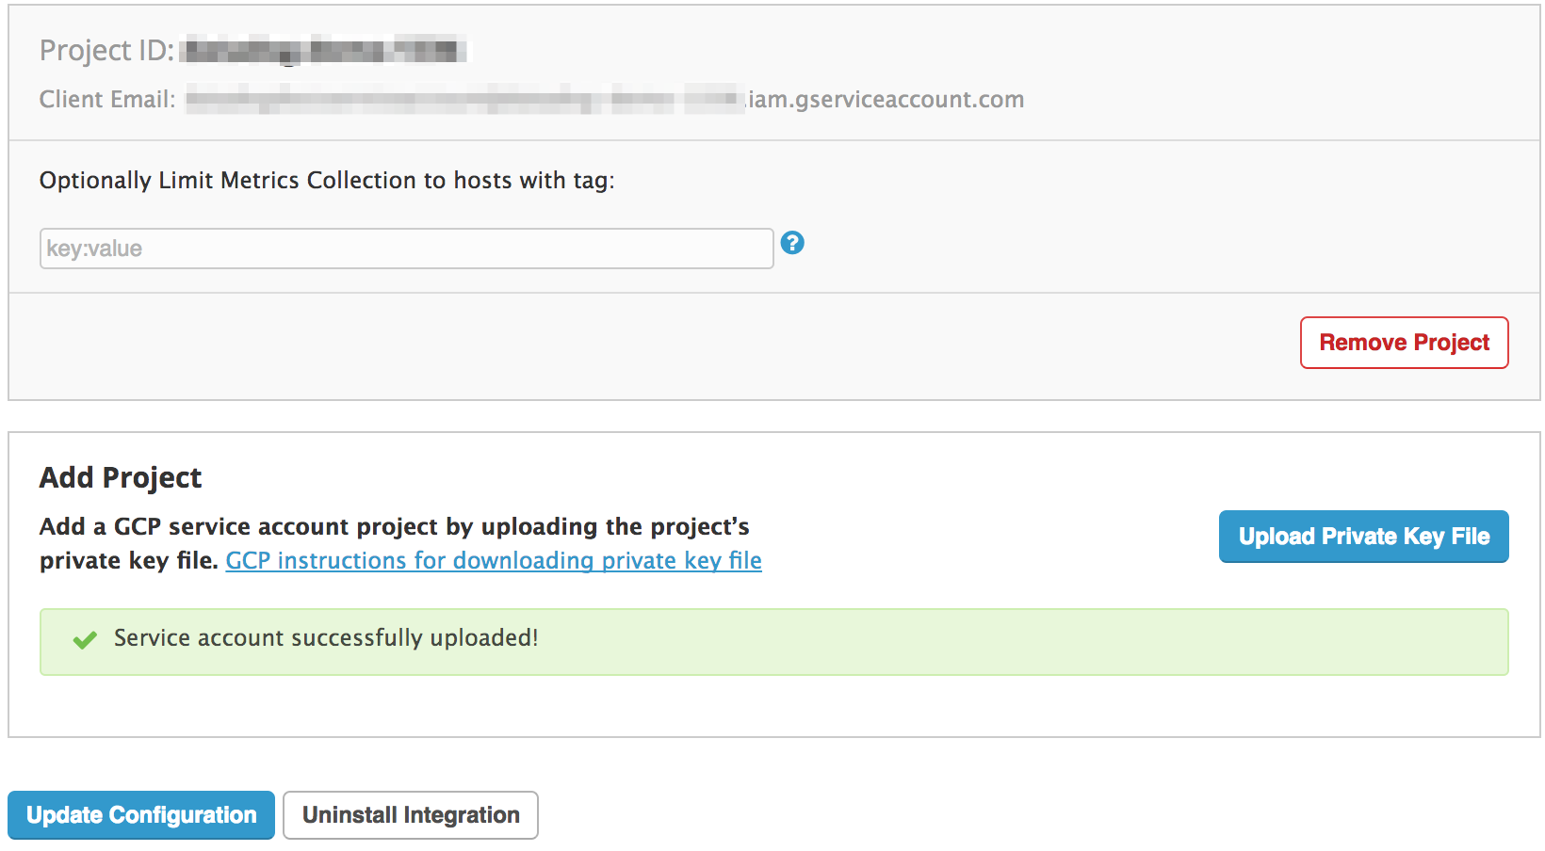Click the Update Configuration button

(x=141, y=815)
